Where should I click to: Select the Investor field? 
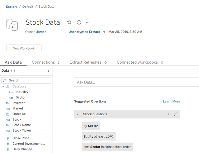point(19,103)
